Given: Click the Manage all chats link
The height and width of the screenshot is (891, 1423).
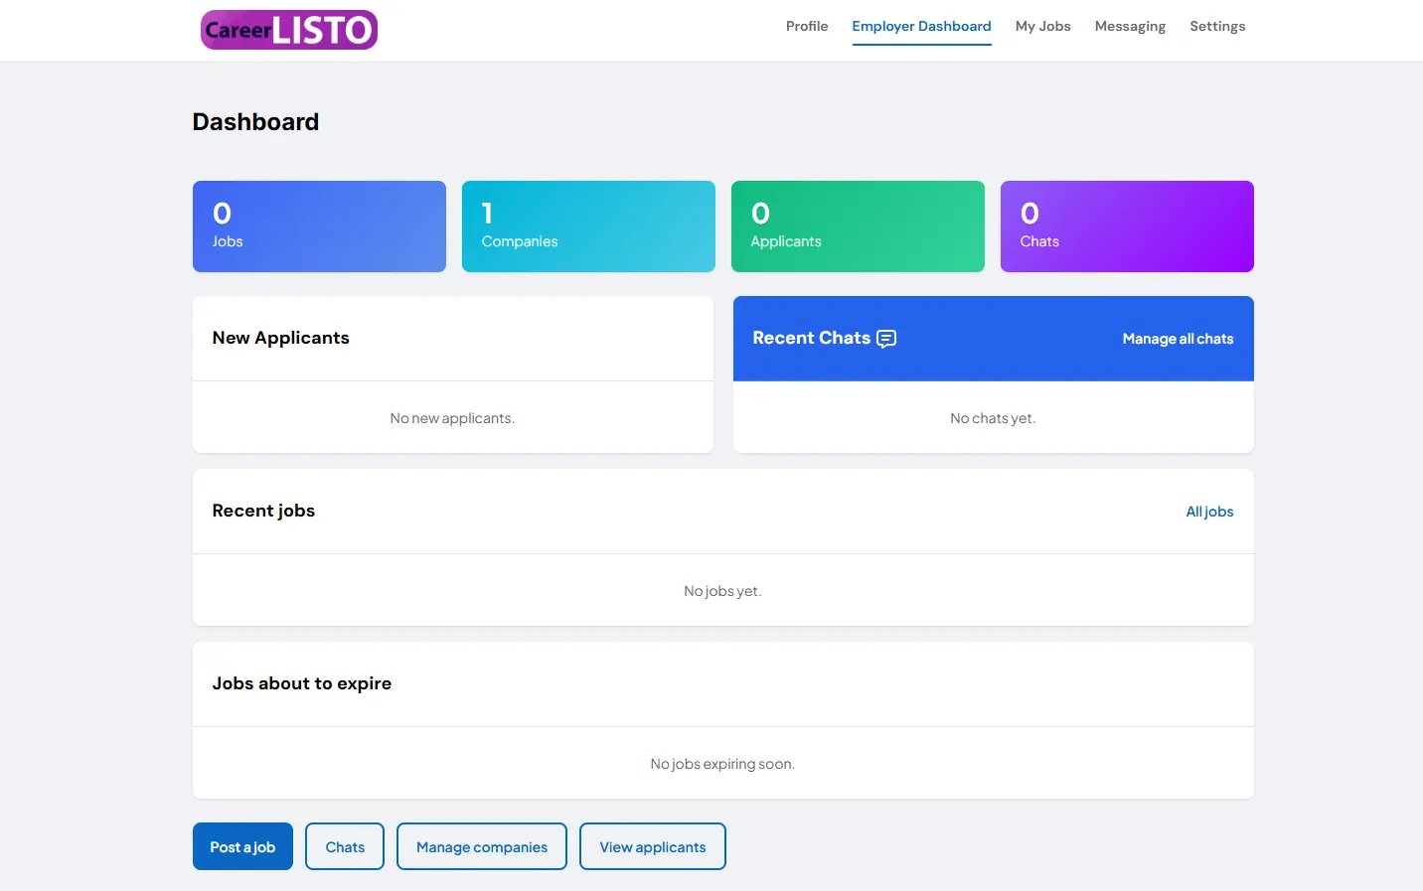Looking at the screenshot, I should point(1178,339).
